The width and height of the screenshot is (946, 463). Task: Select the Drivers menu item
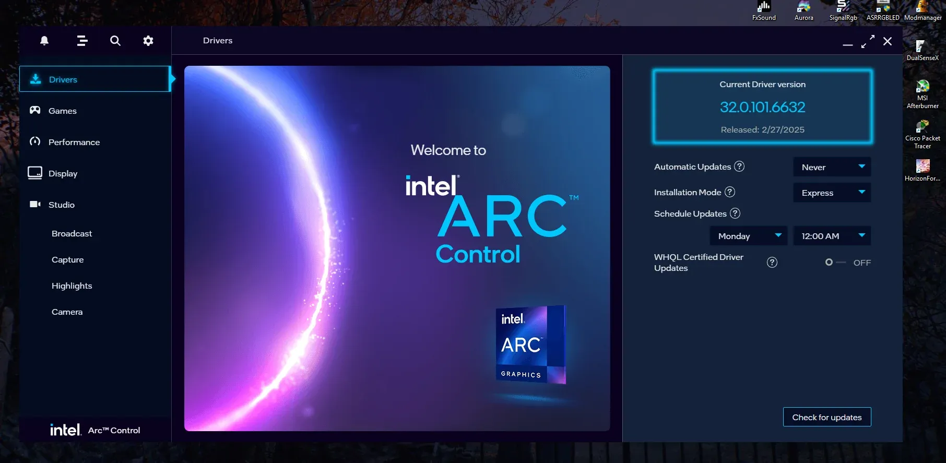[95, 79]
